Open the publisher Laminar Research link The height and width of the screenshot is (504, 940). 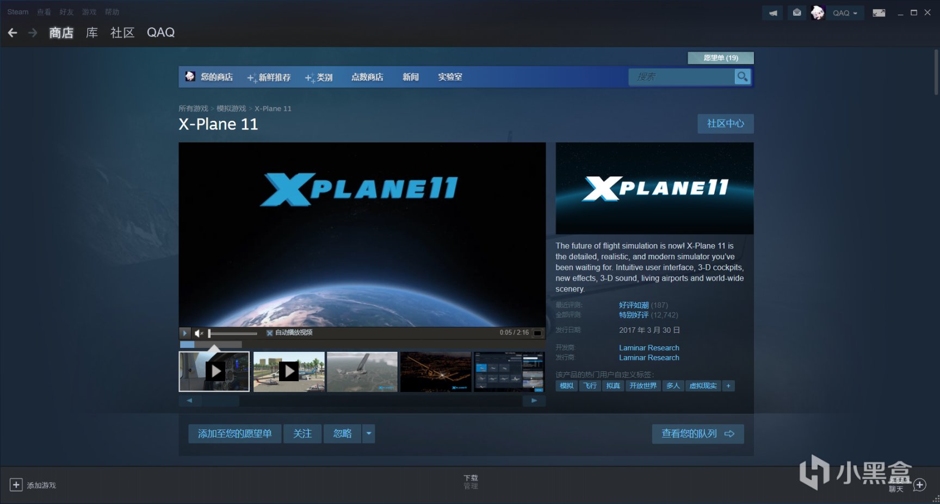click(x=649, y=358)
